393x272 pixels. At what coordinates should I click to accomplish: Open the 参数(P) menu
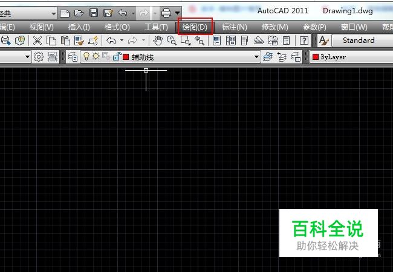314,27
